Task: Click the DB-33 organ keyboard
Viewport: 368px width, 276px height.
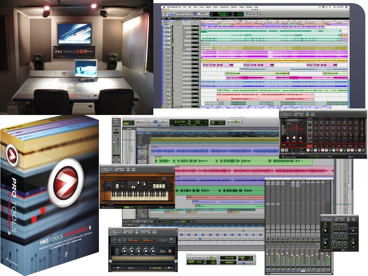Action: tap(140, 195)
